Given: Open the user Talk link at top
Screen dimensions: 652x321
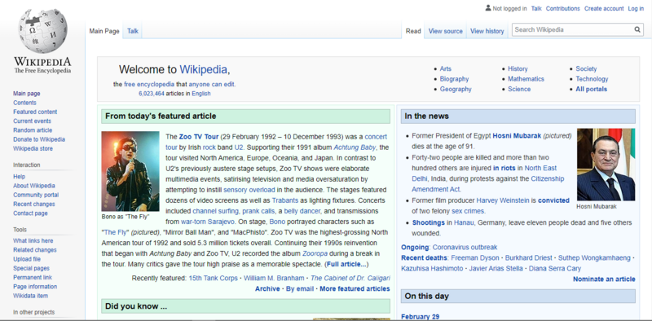Looking at the screenshot, I should pyautogui.click(x=536, y=8).
